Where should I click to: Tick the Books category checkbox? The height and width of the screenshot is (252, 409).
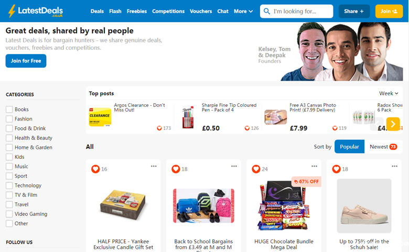click(x=9, y=109)
